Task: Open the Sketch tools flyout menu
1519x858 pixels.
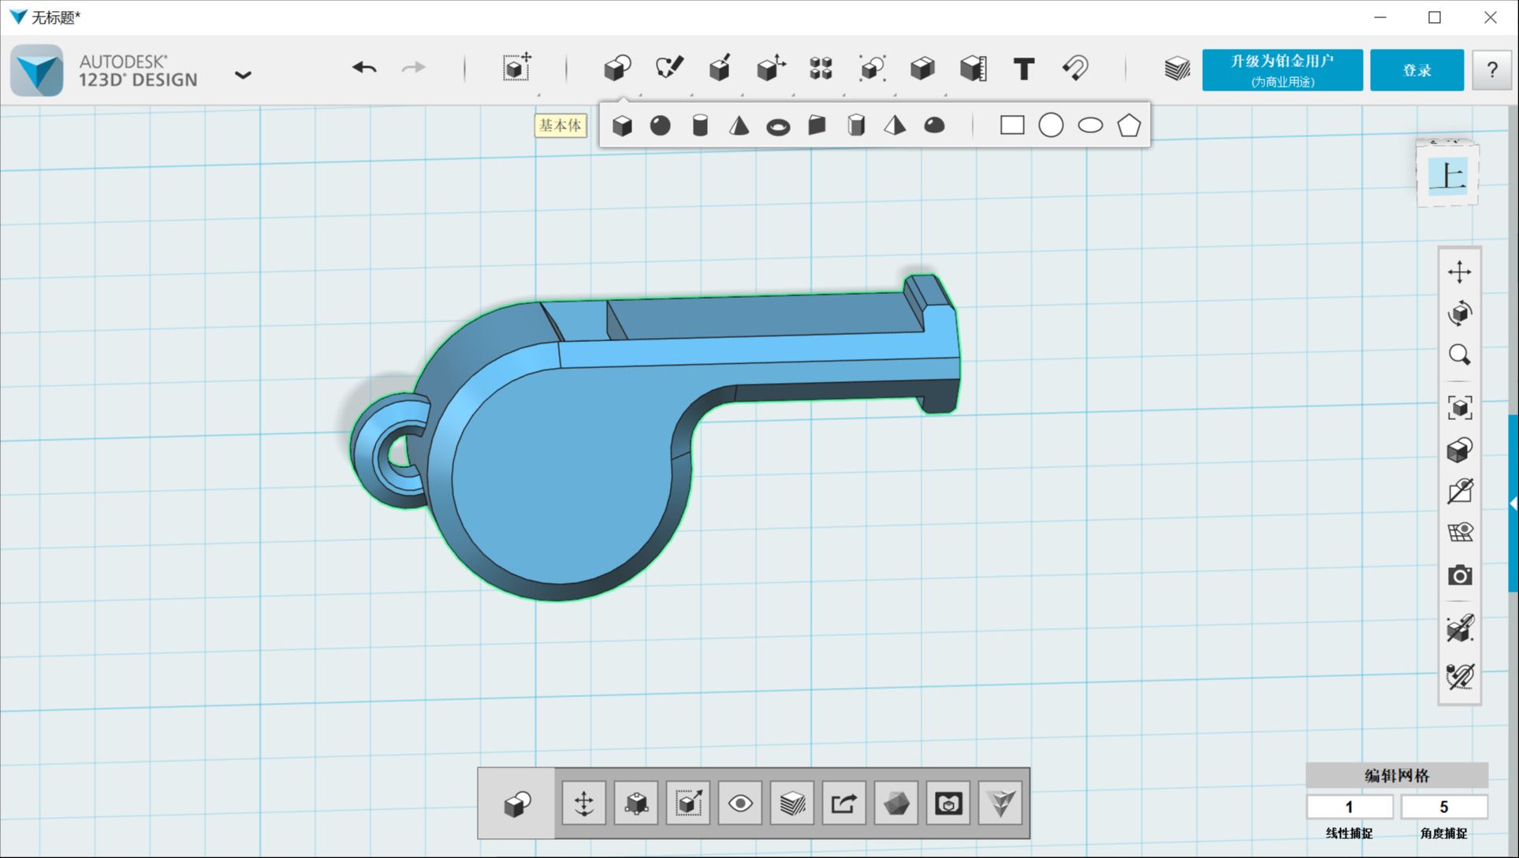Action: point(669,69)
